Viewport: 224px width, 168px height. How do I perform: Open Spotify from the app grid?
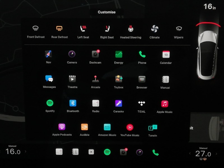tap(50, 103)
